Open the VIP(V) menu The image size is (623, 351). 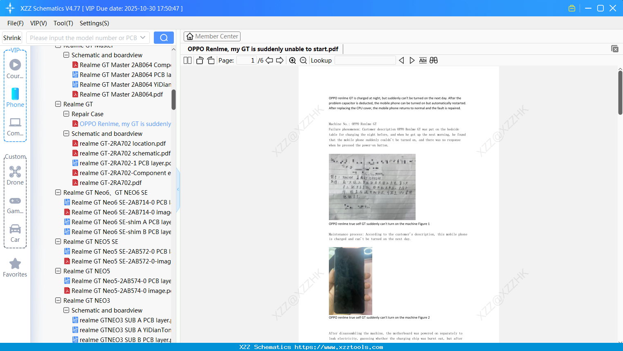(38, 23)
